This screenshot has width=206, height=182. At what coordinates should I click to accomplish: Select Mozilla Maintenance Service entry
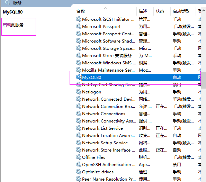coord(138,70)
